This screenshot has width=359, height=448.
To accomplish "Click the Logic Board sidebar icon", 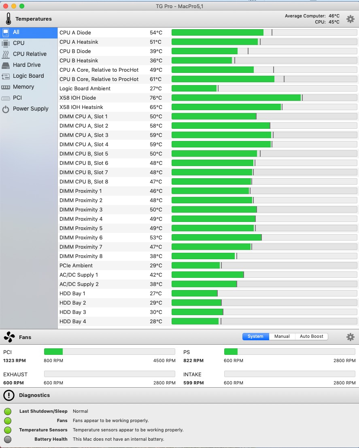I will coord(6,76).
